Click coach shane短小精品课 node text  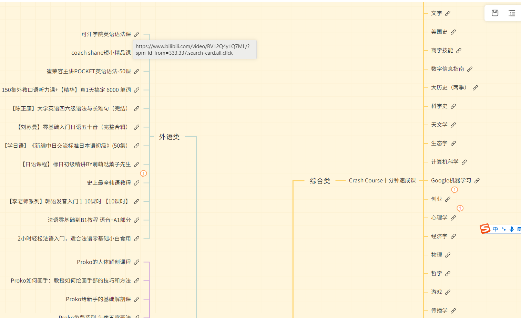(101, 53)
